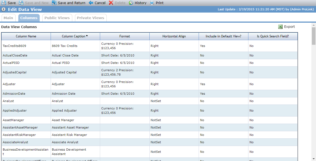
Task: Click Yes in the AdmissionDate row
Action: click(202, 94)
